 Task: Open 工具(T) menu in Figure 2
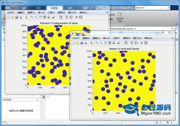116,38
